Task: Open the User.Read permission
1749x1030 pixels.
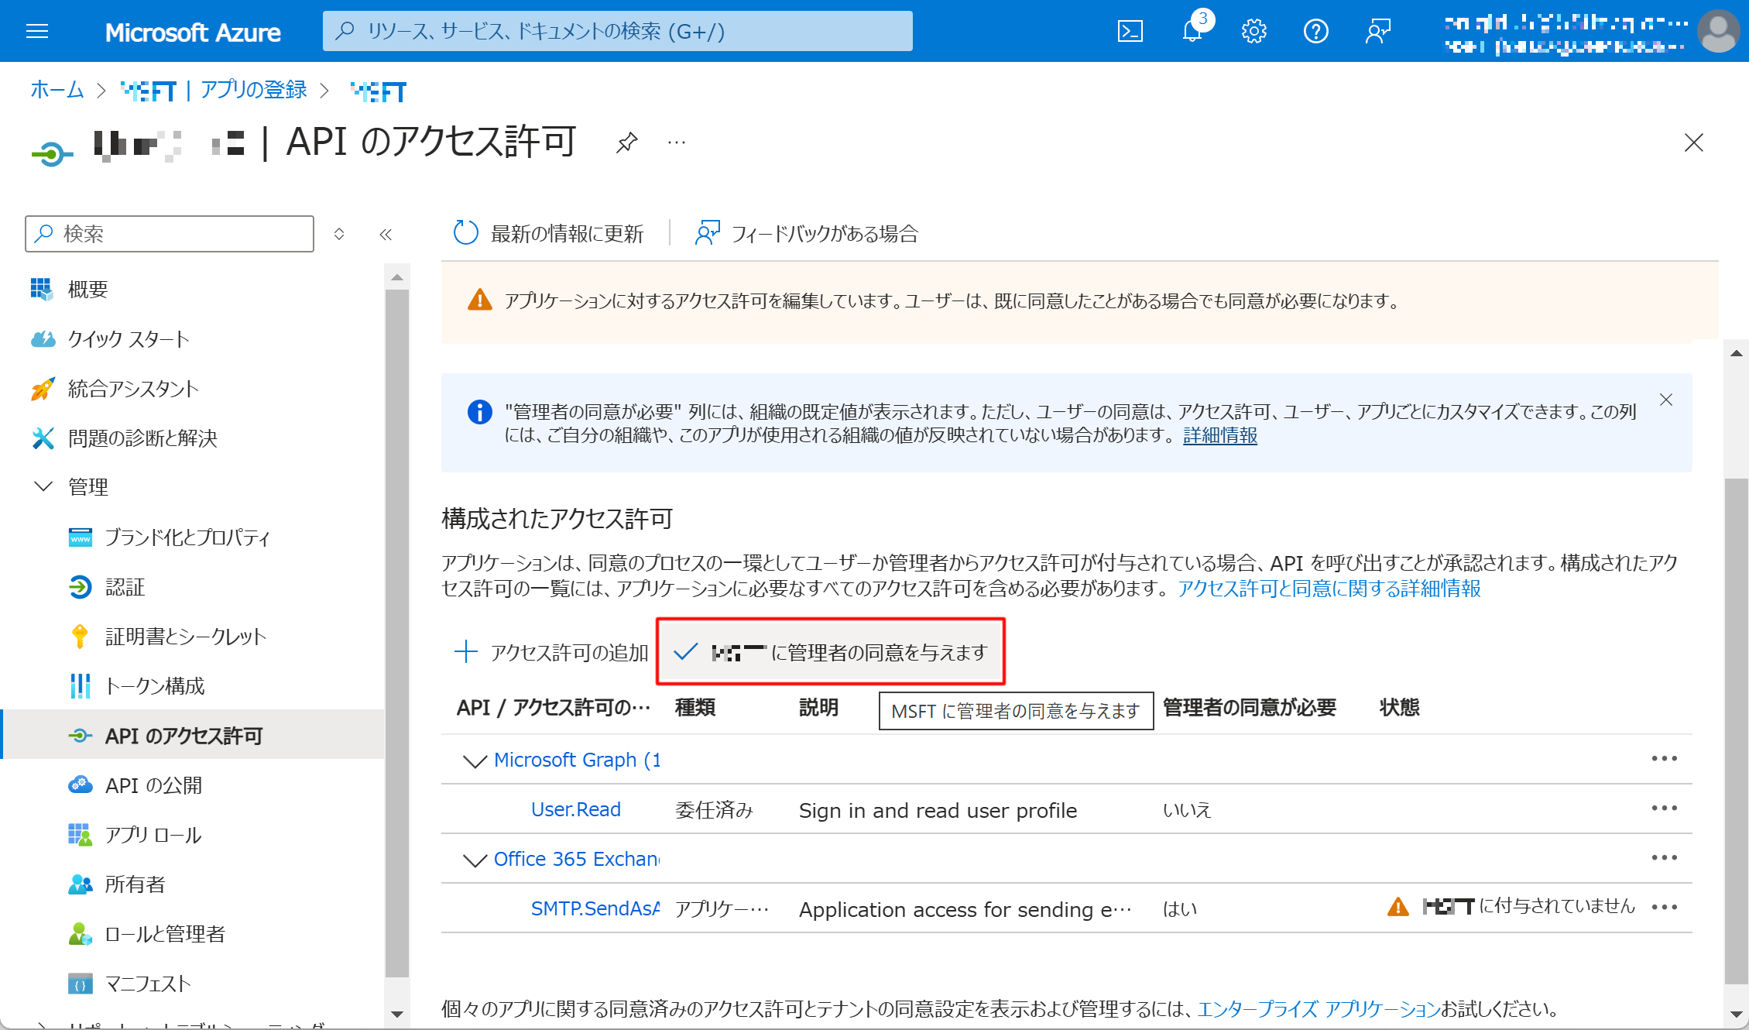Action: coord(575,809)
